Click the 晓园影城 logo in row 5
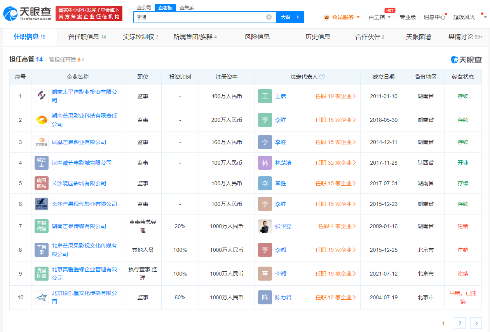The width and height of the screenshot is (490, 332). pyautogui.click(x=41, y=183)
